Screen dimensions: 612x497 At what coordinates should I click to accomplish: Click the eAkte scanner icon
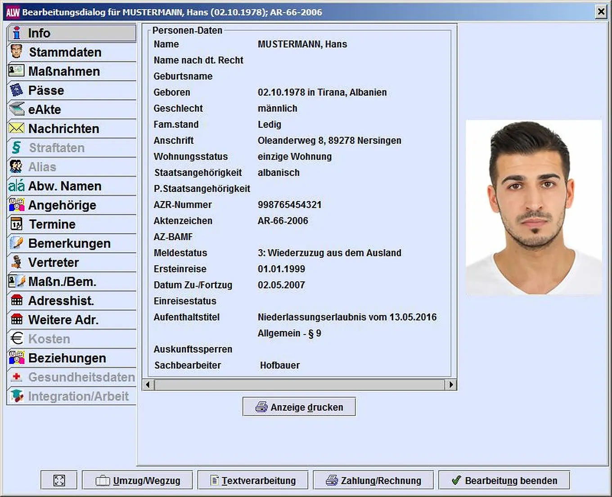(17, 109)
